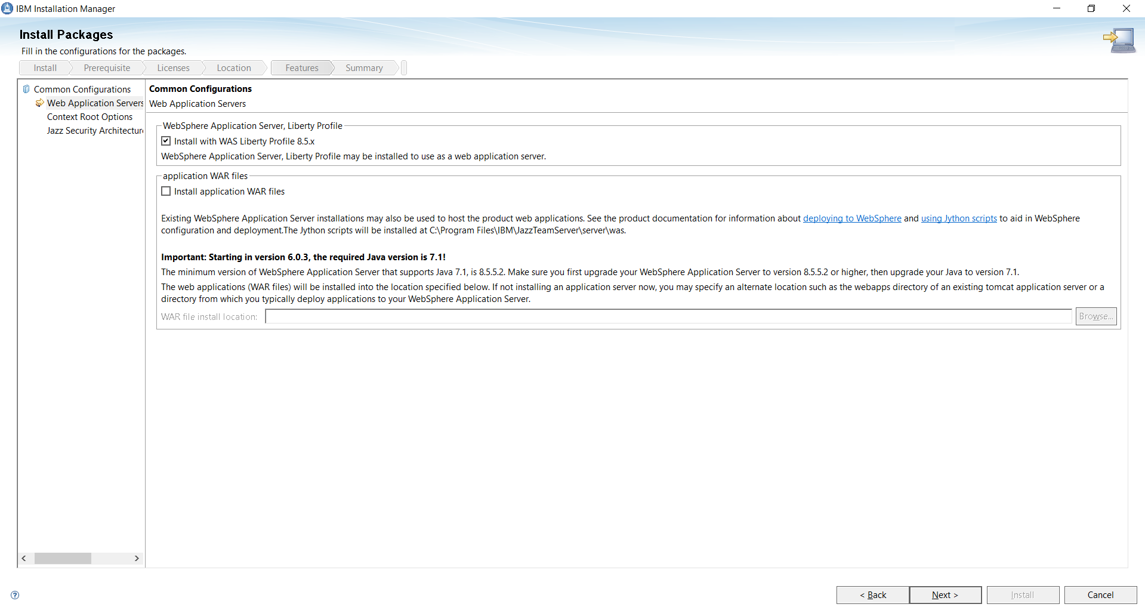Select Common Configurations in the tree
Image resolution: width=1145 pixels, height=607 pixels.
point(82,90)
